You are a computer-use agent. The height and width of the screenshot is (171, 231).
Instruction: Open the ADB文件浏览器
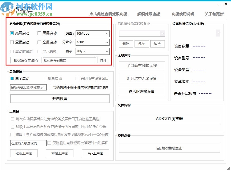coord(170,118)
